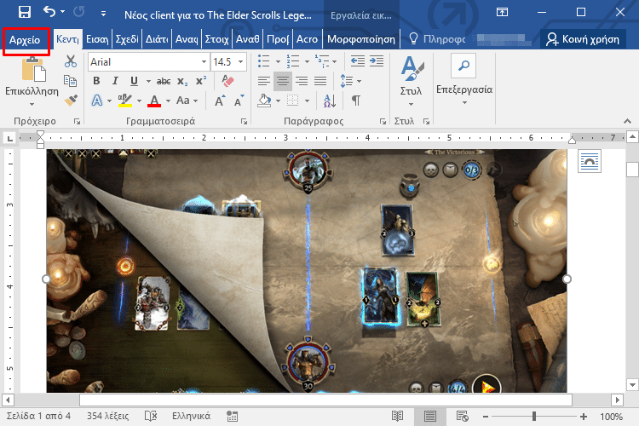Open line and paragraph spacing
639x426 pixels.
(347, 81)
